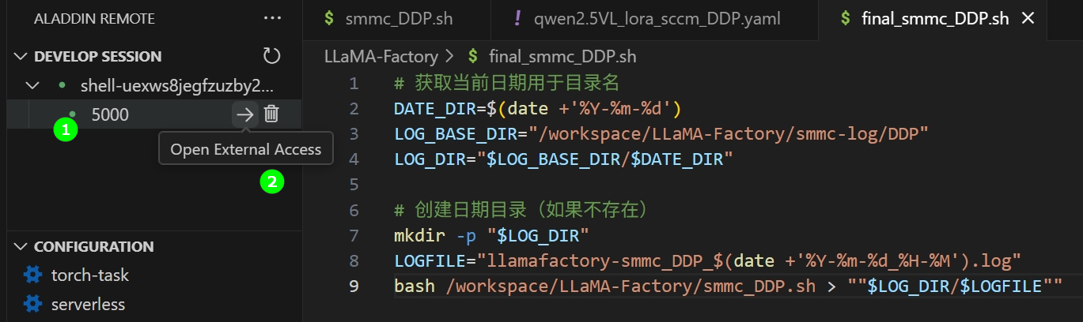1083x322 pixels.
Task: Click the refresh icon in Develop Session
Action: click(x=271, y=56)
